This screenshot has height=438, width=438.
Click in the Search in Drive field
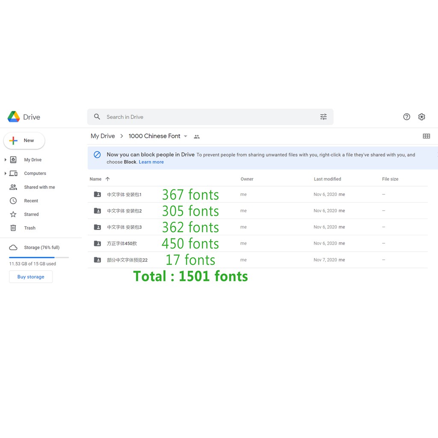coord(205,117)
